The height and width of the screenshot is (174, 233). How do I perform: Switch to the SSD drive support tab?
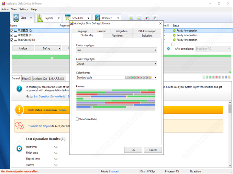click(147, 31)
